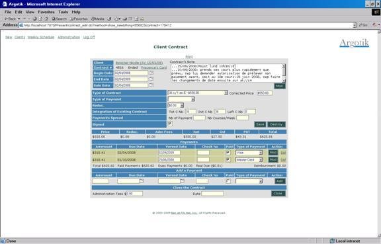The width and height of the screenshot is (381, 244).
Task: Expand the address bar URL dropdown arrow
Action: click(355, 25)
